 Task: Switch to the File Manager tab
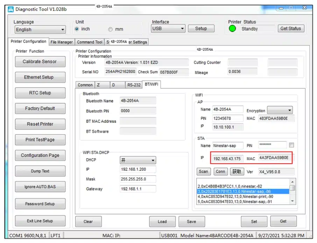coord(62,42)
